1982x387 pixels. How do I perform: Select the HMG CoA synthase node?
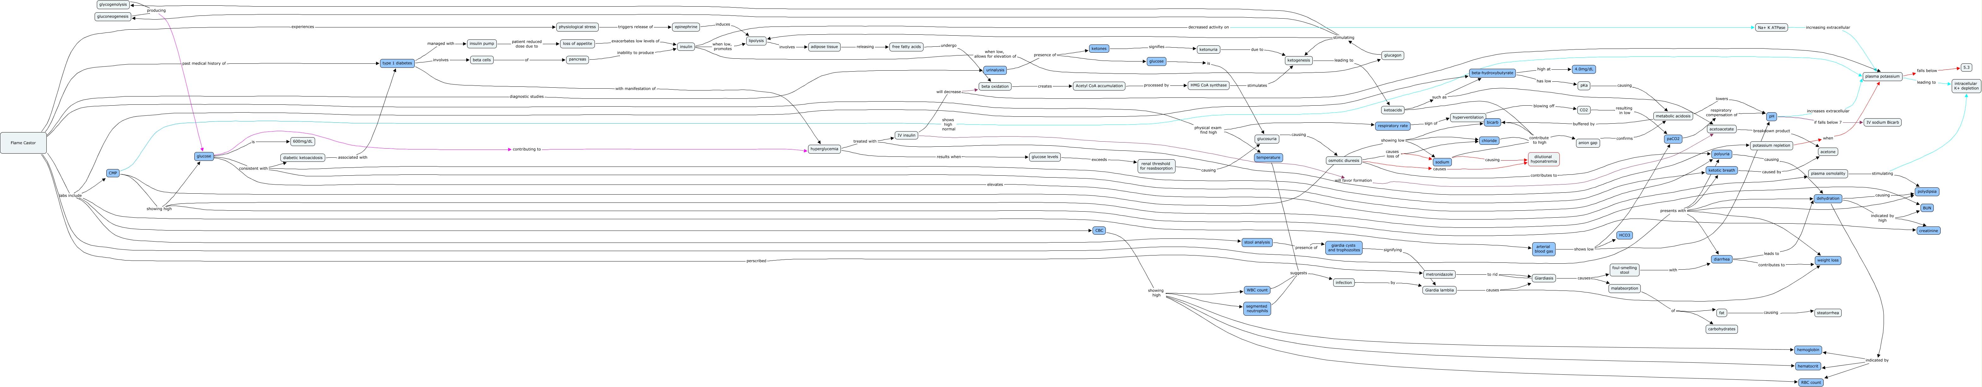tap(1209, 85)
